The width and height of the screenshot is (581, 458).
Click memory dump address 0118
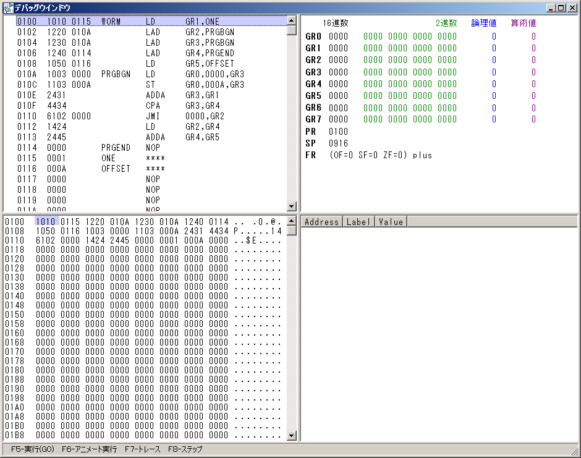click(x=14, y=249)
